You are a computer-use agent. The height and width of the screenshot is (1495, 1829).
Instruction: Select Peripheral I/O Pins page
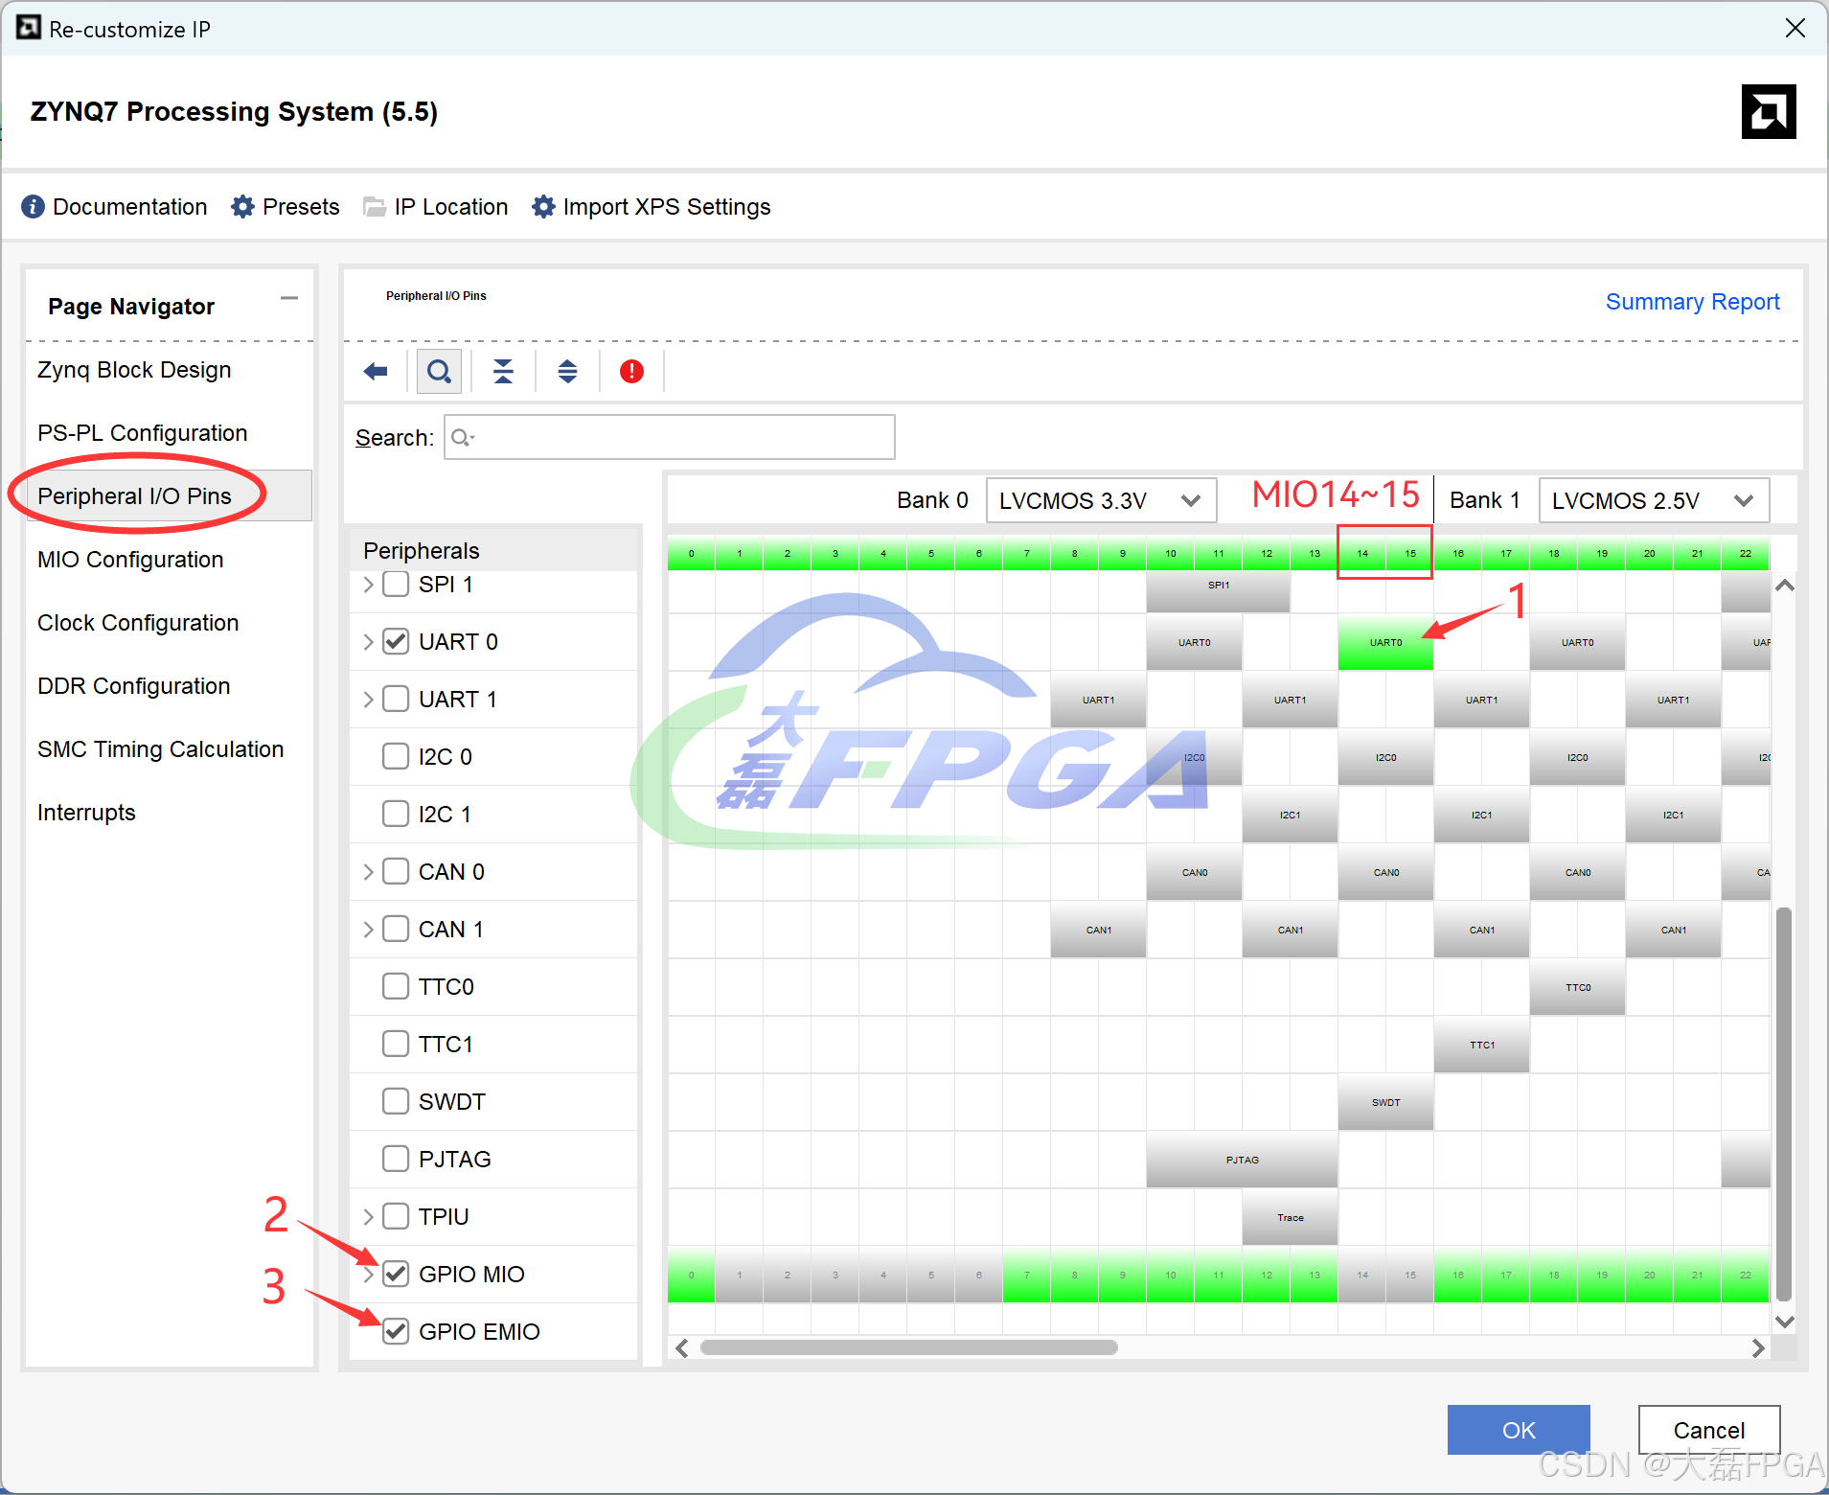pos(169,496)
